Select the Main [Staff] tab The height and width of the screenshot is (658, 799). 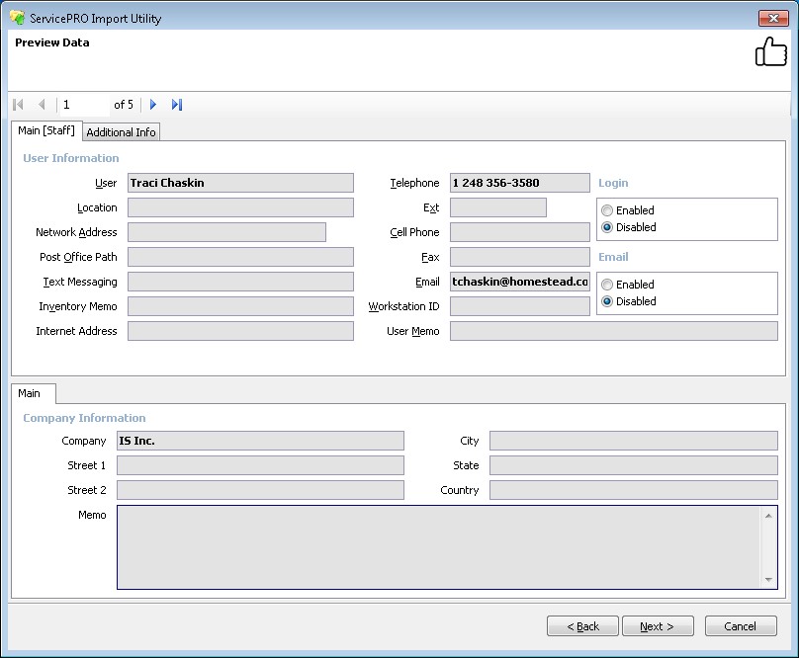click(x=46, y=129)
